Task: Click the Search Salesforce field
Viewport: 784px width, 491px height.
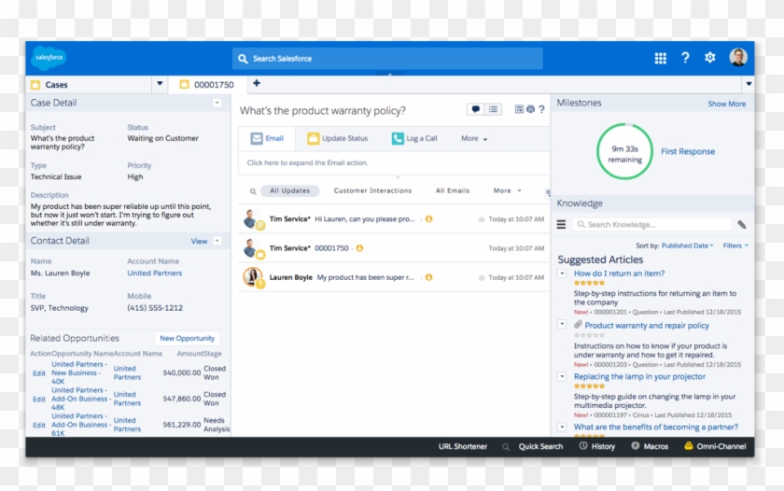Action: click(x=387, y=59)
